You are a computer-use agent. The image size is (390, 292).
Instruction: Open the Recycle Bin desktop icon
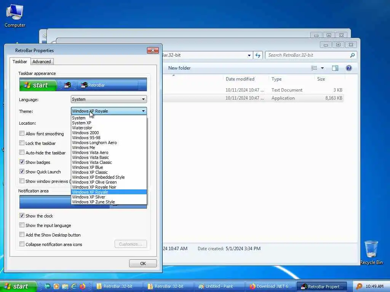(x=371, y=252)
